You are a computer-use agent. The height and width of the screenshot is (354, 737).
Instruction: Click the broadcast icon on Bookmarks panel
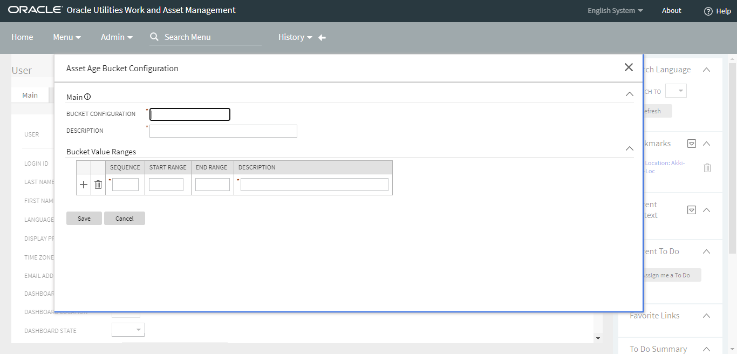pyautogui.click(x=691, y=143)
